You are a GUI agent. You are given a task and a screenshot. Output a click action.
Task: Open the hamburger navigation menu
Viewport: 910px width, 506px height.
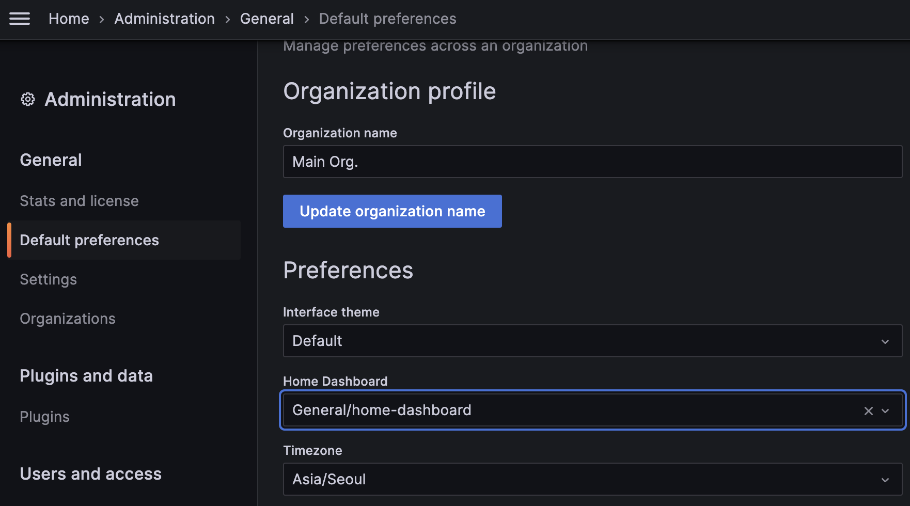click(20, 19)
